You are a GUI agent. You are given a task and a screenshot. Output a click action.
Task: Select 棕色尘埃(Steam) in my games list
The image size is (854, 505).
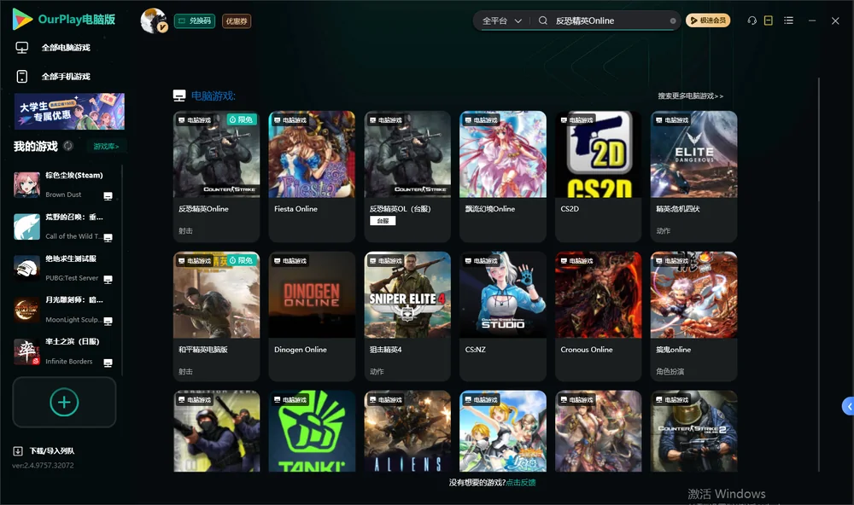pos(66,184)
